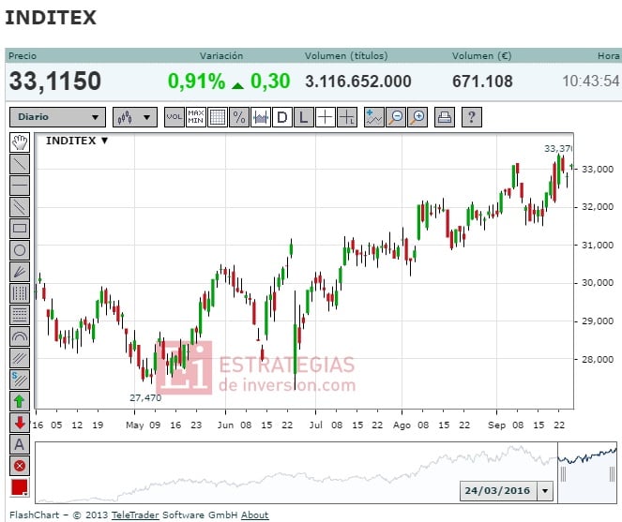Pick the rectangle drawing tool
The width and height of the screenshot is (622, 522).
20,228
